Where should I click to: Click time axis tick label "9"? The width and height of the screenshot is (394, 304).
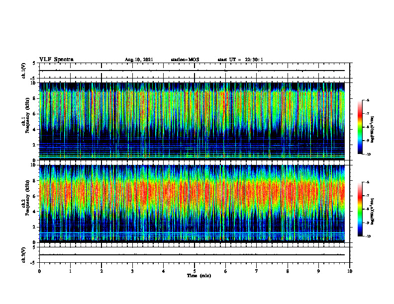pos(318,271)
